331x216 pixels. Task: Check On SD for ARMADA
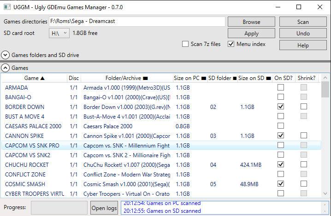[x=281, y=87]
